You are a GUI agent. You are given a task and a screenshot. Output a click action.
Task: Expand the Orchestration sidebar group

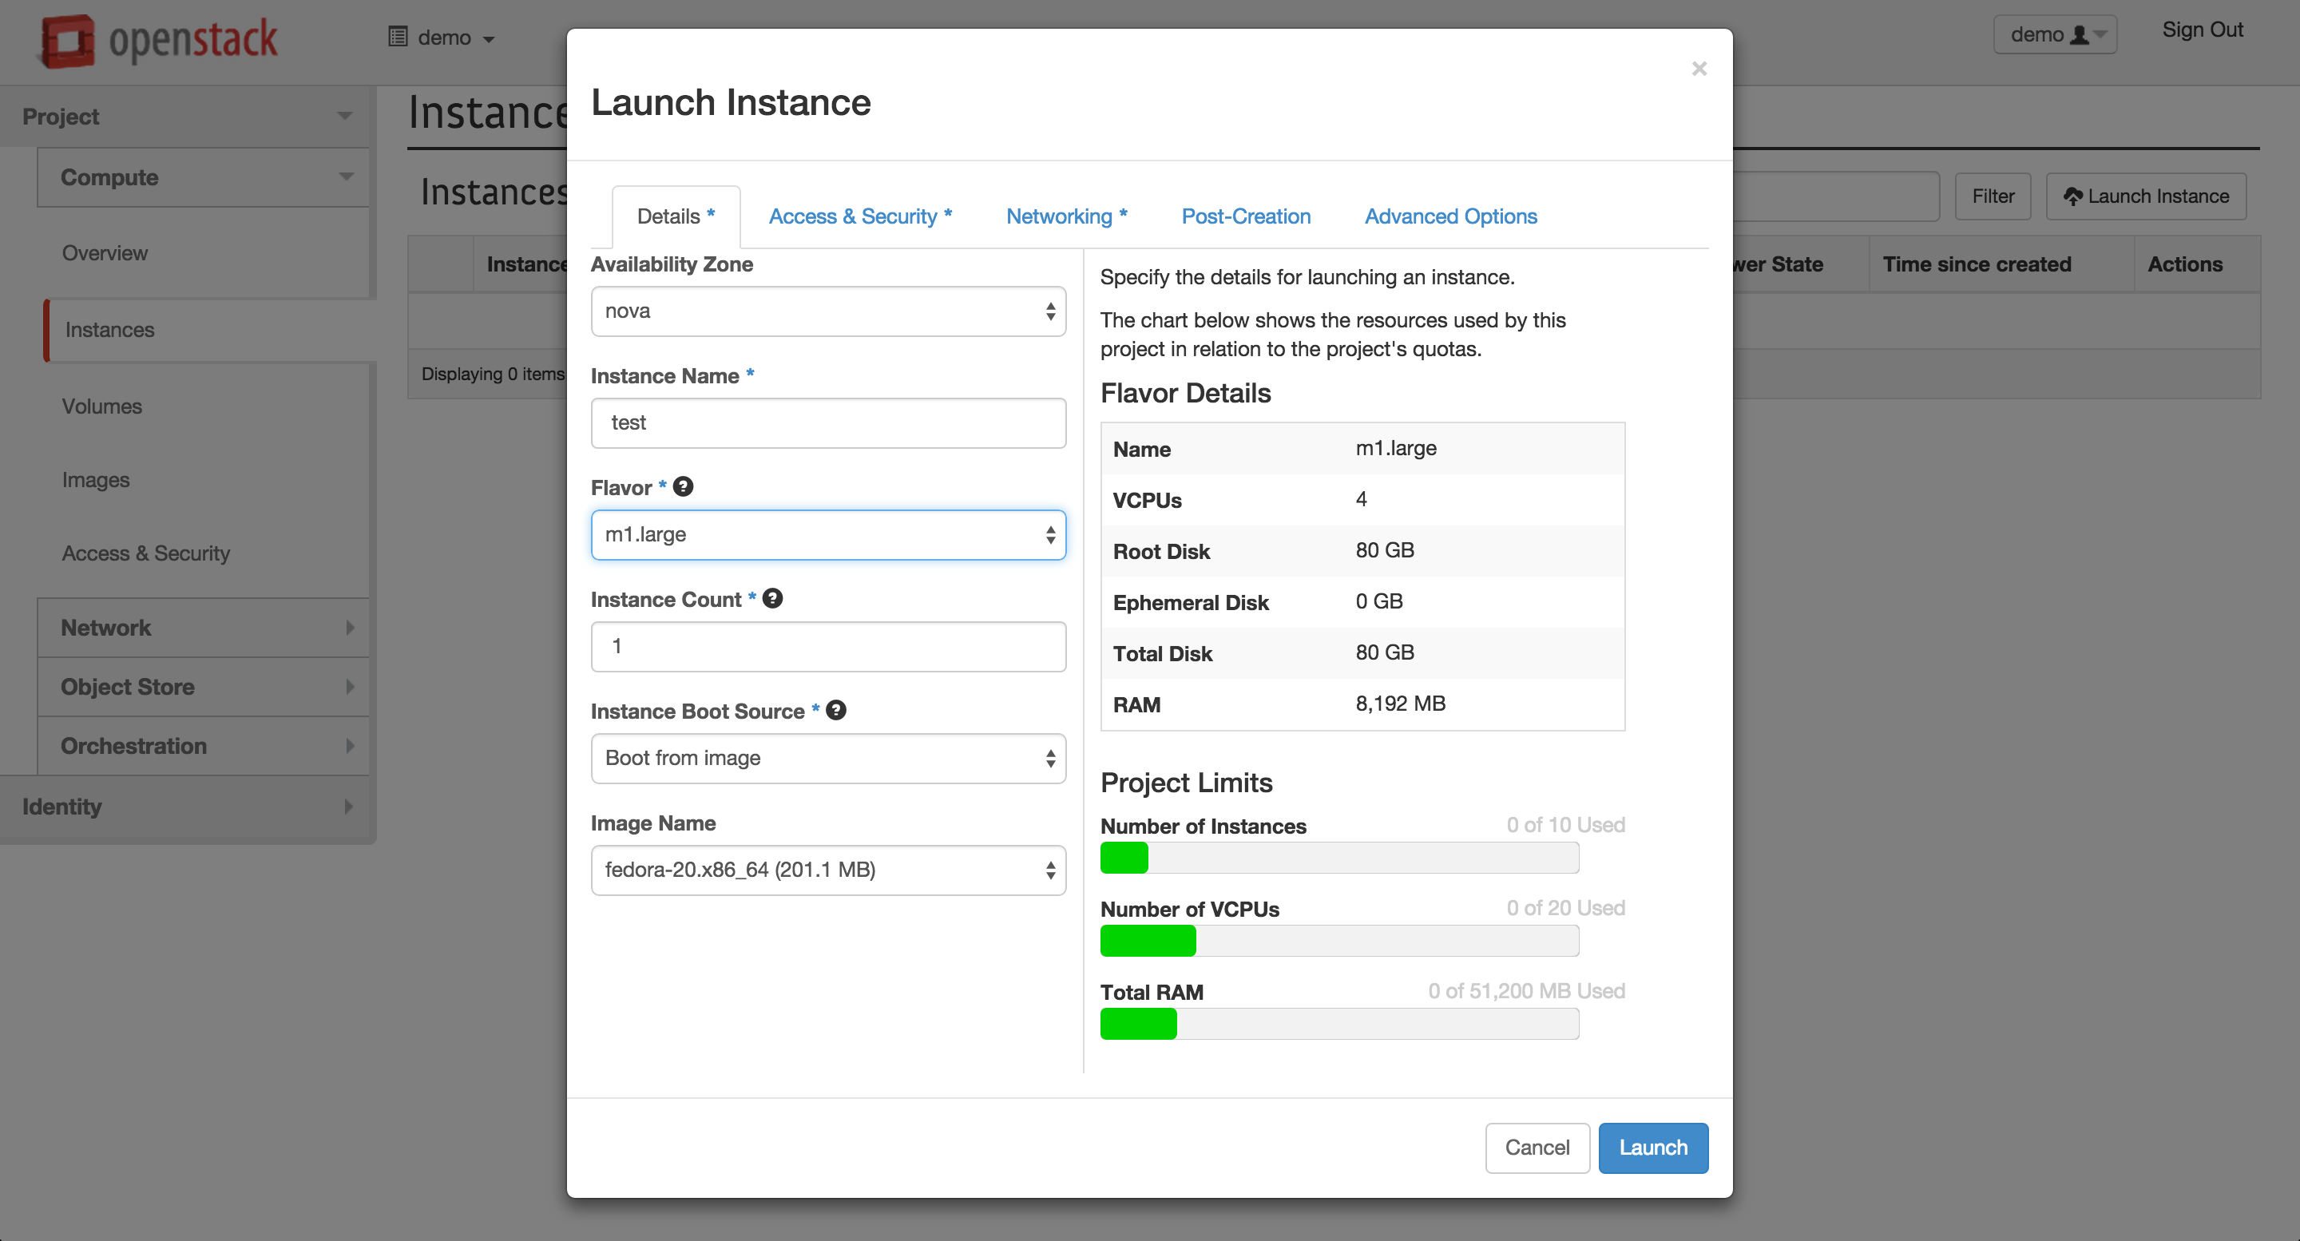pyautogui.click(x=204, y=746)
